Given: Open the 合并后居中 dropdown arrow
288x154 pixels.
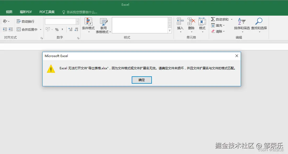Looking at the screenshot, I should [41, 29].
